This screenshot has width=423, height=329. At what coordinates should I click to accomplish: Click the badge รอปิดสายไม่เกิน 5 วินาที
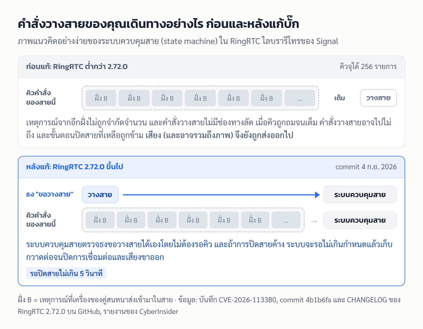[x=66, y=273]
